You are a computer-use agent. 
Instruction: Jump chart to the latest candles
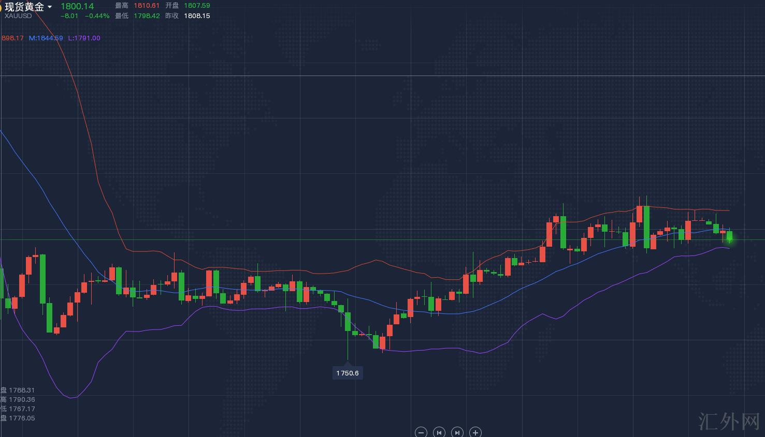(x=457, y=432)
